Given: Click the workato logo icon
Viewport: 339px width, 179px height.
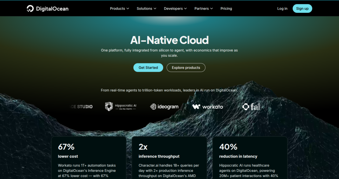Looking at the screenshot, I should tap(196, 107).
